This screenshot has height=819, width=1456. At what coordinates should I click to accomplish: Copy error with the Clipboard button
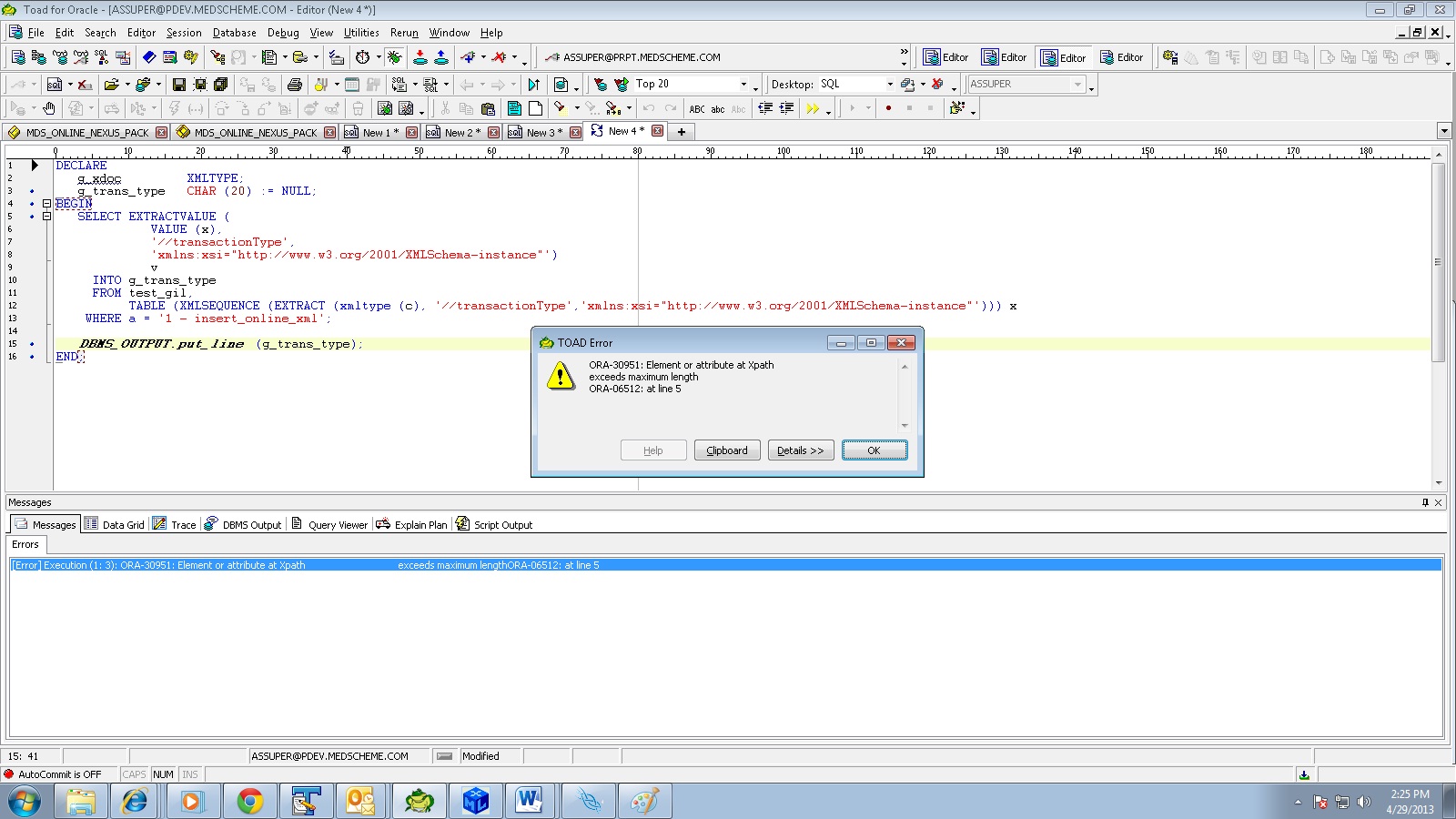pyautogui.click(x=727, y=450)
